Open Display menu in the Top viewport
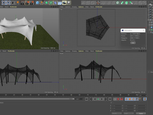The width and height of the screenshot is (153, 115). click(x=74, y=7)
